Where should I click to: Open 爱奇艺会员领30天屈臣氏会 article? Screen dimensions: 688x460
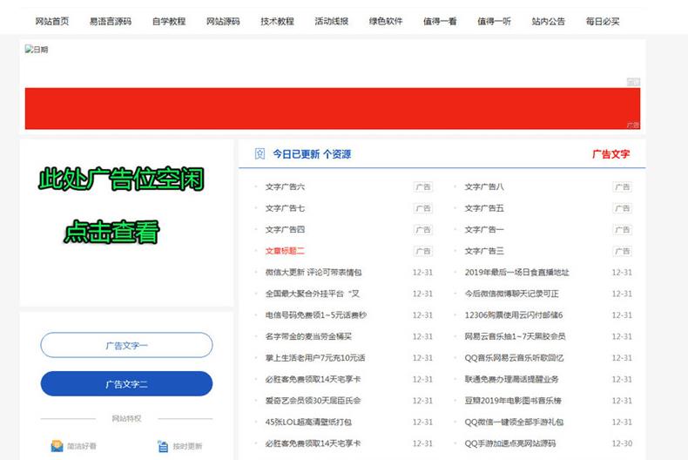point(313,401)
